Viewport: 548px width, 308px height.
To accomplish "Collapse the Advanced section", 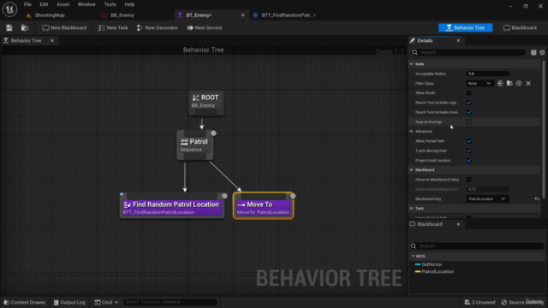I will [411, 132].
